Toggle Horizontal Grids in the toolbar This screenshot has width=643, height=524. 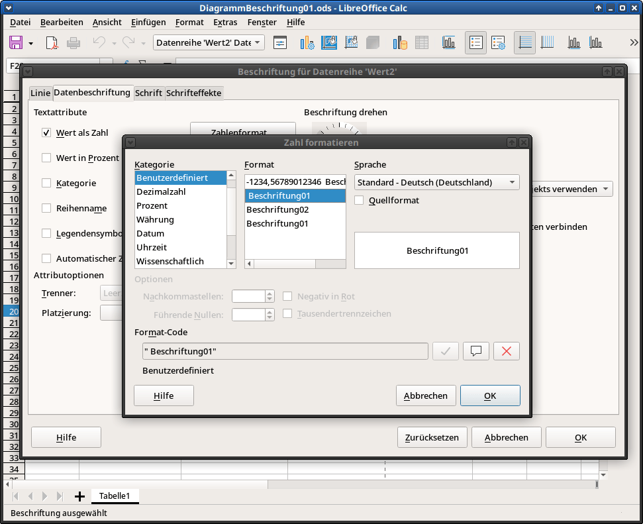[x=525, y=42]
